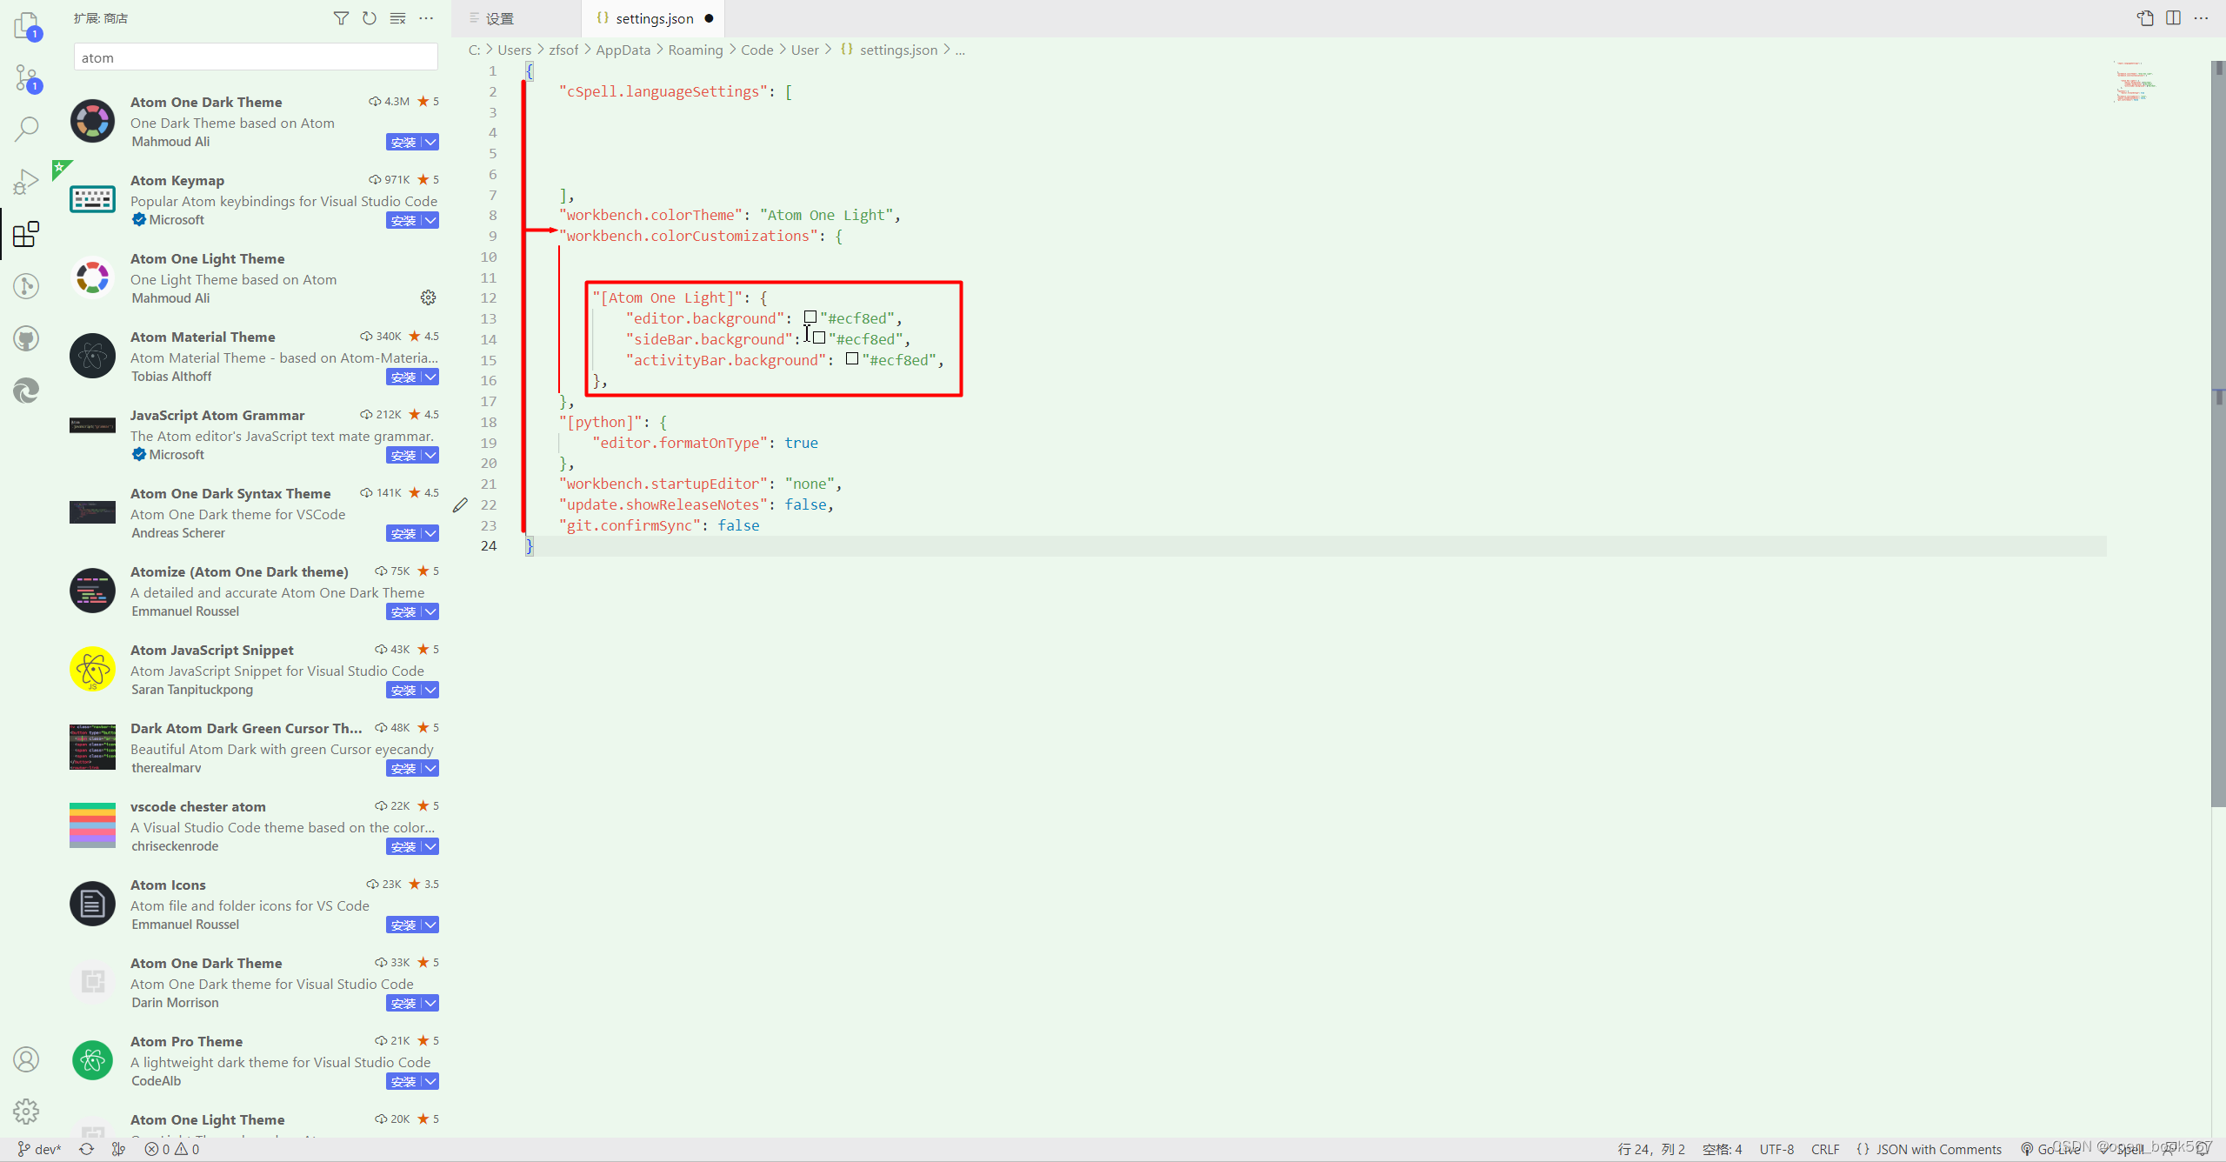Open the Git Graph activity bar icon

click(x=27, y=285)
